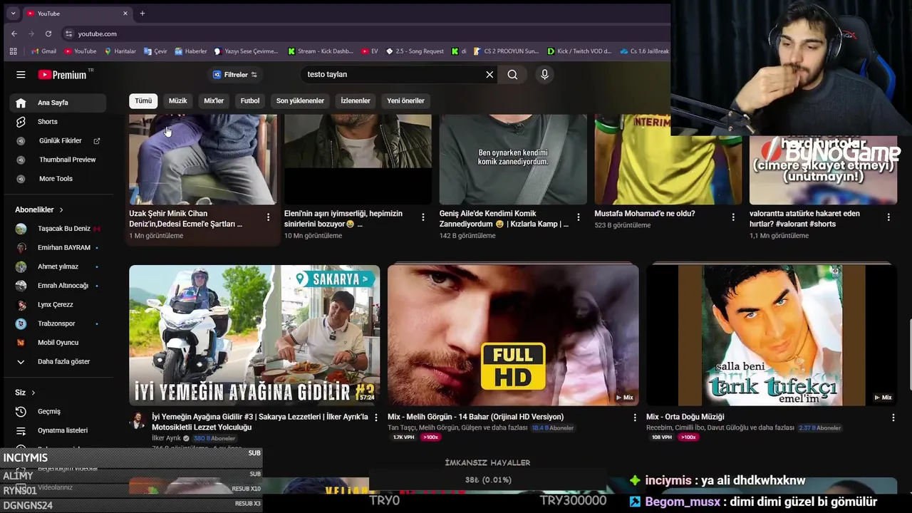The width and height of the screenshot is (912, 513).
Task: Open options menu for Mustafa Mohamad'e ne oldu short
Action: (733, 217)
